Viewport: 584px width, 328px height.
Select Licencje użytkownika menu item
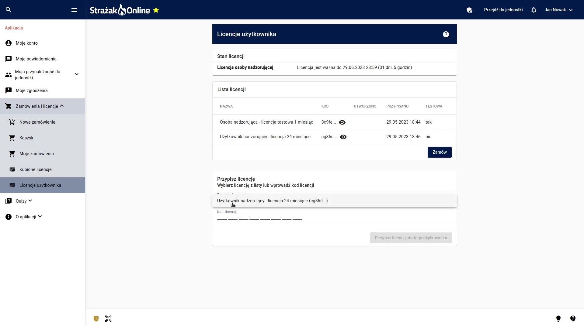tap(43, 185)
